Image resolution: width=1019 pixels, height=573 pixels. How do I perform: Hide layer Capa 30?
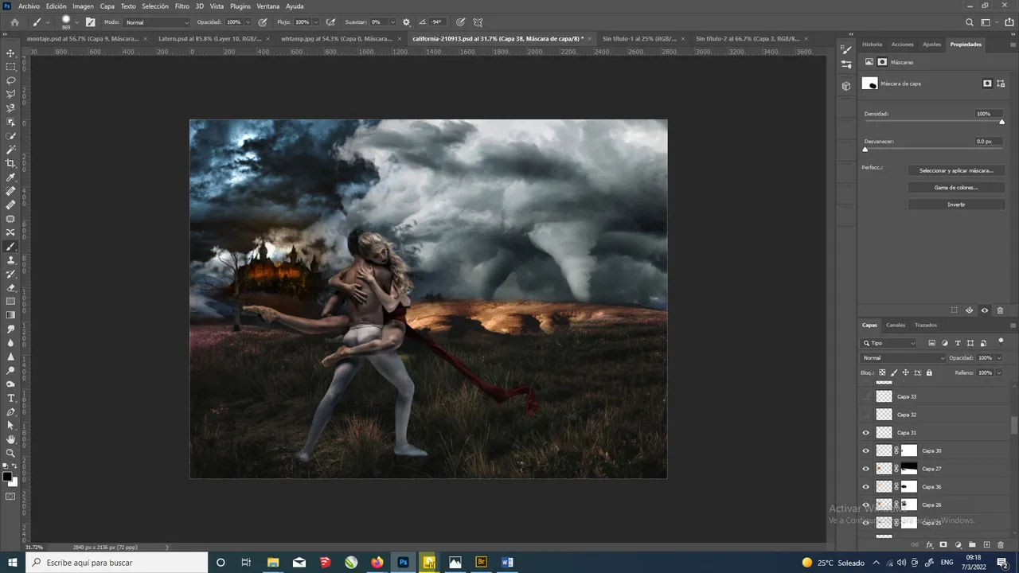[866, 450]
